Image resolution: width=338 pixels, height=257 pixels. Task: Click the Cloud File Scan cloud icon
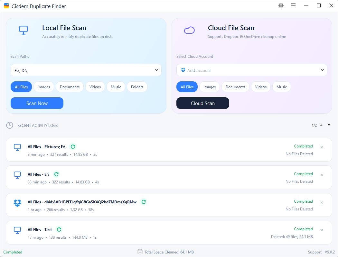coord(189,30)
